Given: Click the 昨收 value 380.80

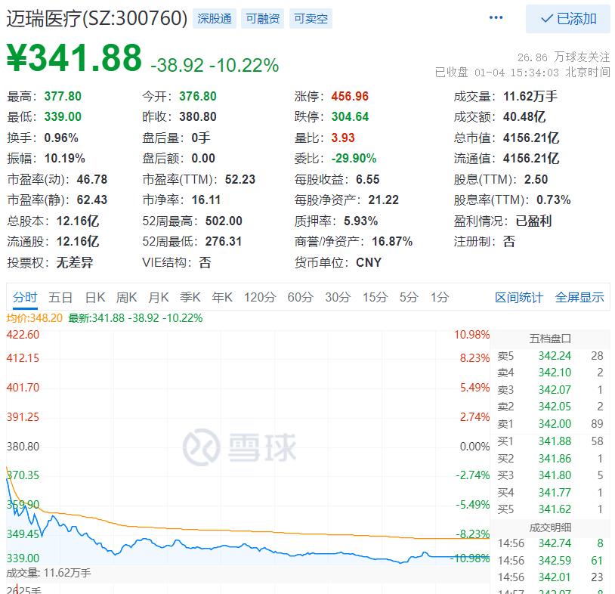Looking at the screenshot, I should pos(198,116).
